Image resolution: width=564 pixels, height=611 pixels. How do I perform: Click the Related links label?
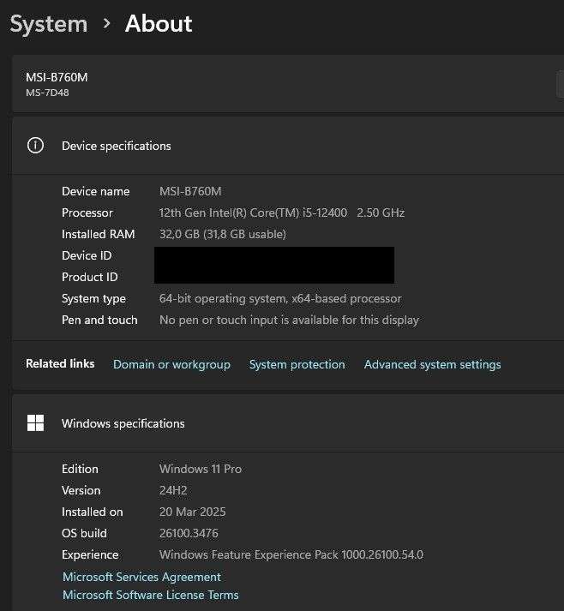tap(60, 363)
